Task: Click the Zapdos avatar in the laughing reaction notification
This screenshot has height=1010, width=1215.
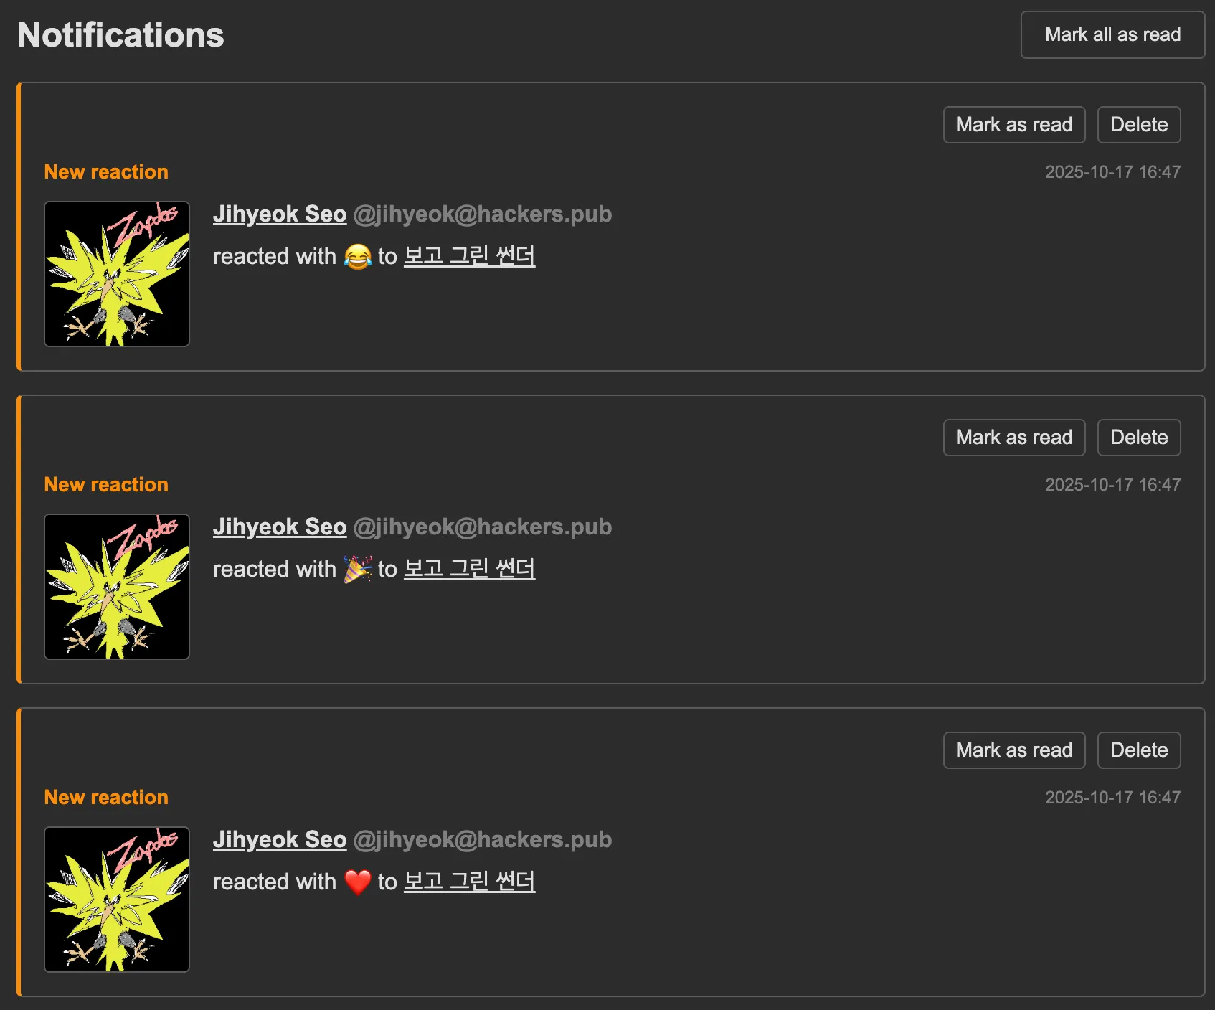Action: [x=117, y=274]
